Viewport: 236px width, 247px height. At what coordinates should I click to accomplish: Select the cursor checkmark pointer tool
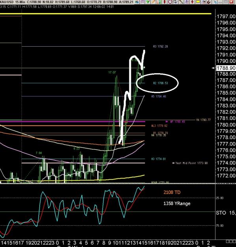click(x=176, y=2)
